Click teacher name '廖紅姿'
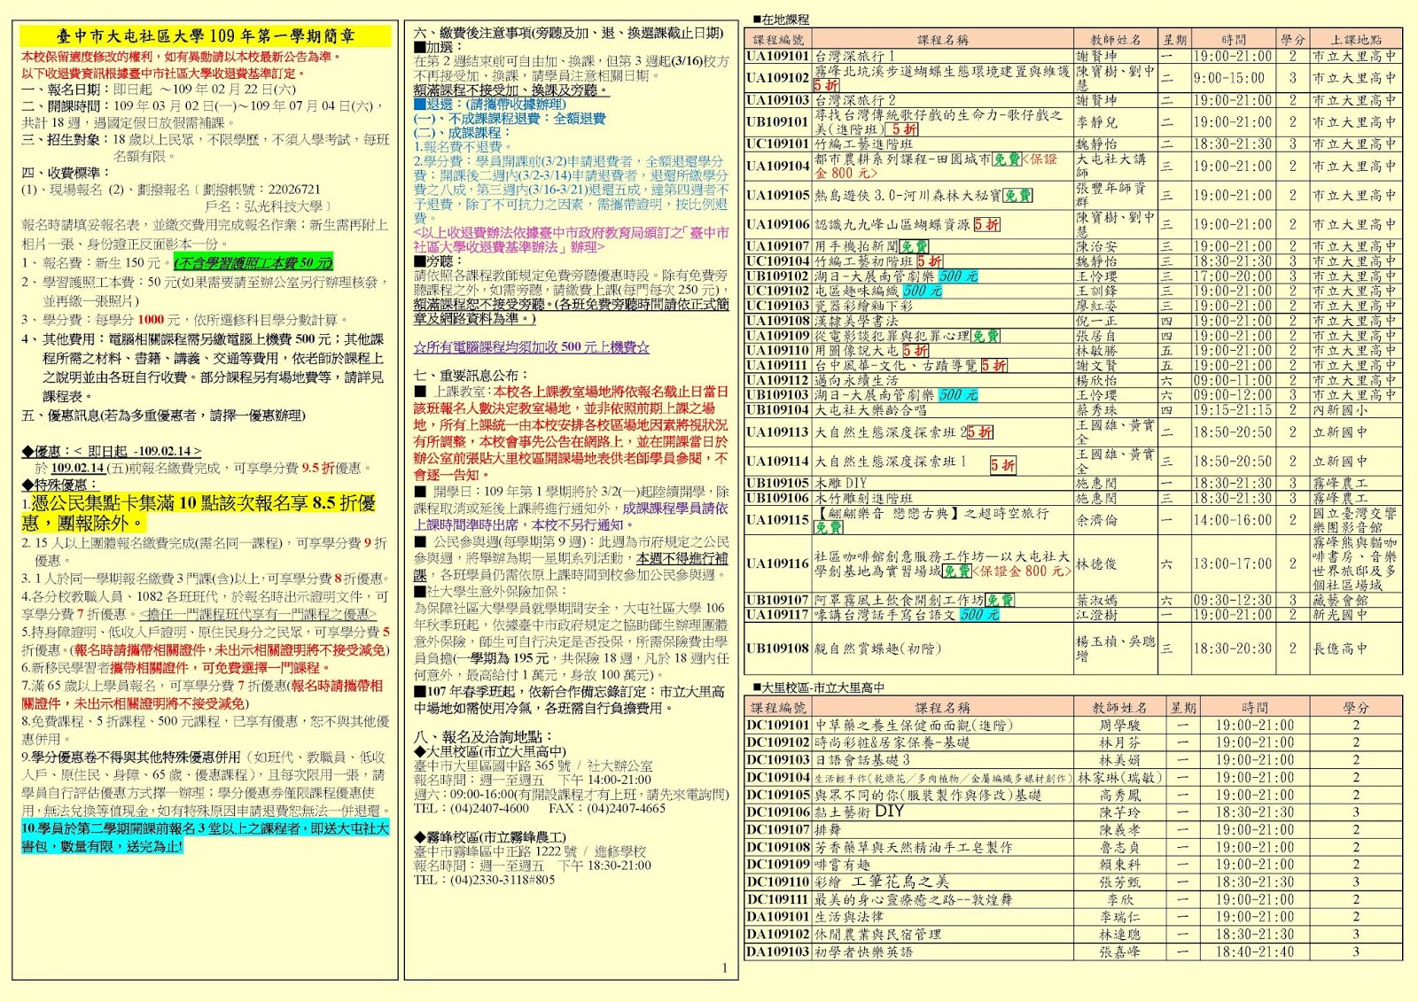1418x1002 pixels. 1097,306
